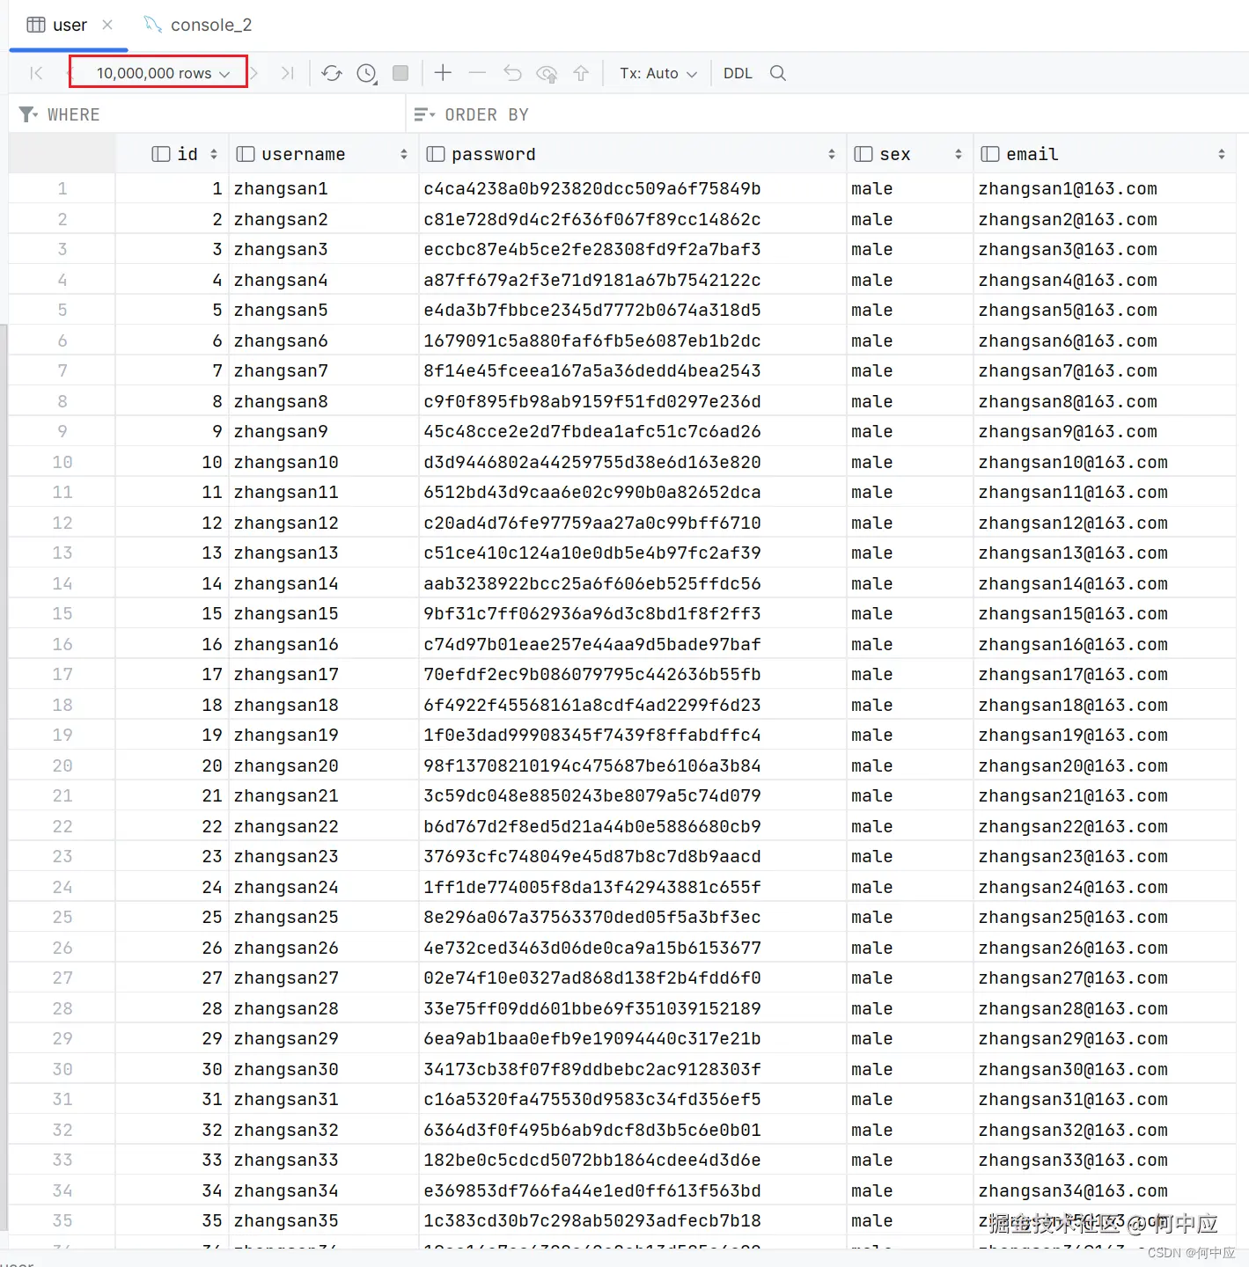Click the sex cell in row 16
The image size is (1249, 1267).
910,644
